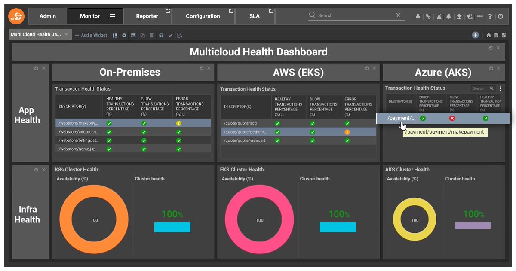Open the three-dots more options icon

click(480, 16)
